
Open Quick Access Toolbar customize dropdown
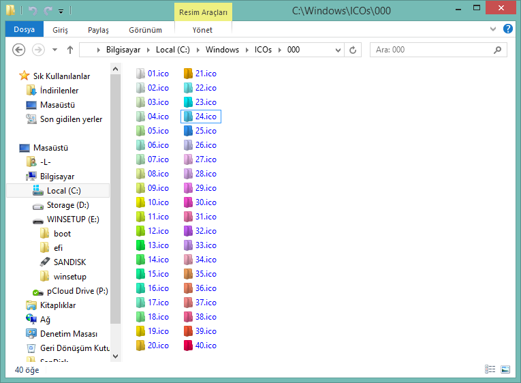[61, 12]
